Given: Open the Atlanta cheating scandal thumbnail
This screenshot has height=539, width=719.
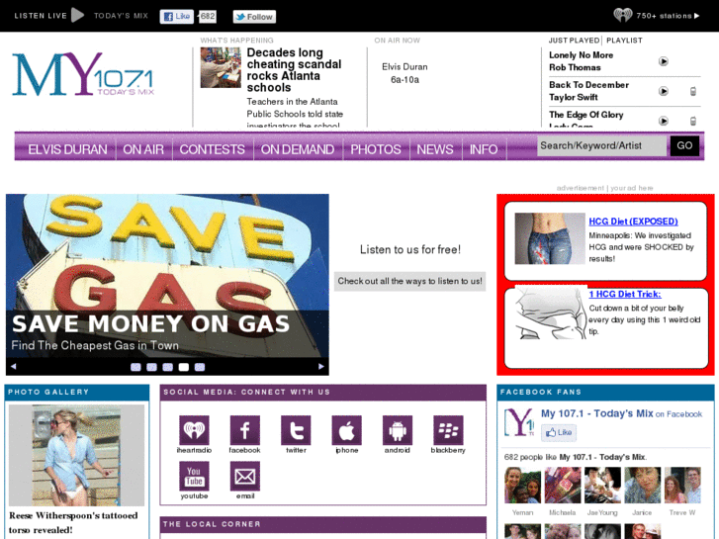Looking at the screenshot, I should 221,67.
